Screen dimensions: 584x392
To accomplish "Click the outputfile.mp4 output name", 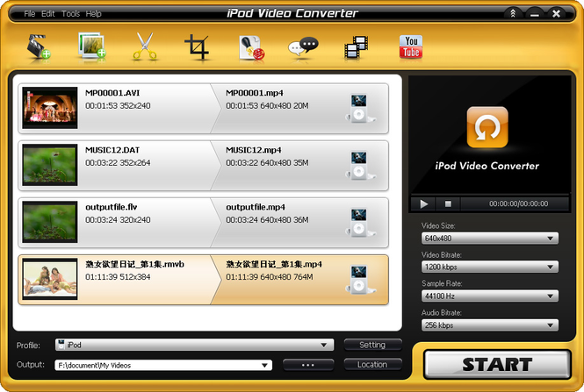I will pyautogui.click(x=256, y=207).
